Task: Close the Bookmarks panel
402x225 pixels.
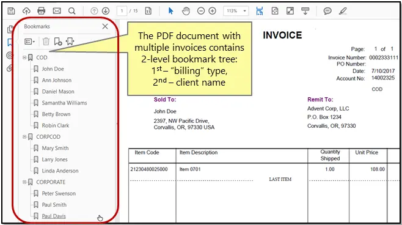Action: pyautogui.click(x=105, y=26)
